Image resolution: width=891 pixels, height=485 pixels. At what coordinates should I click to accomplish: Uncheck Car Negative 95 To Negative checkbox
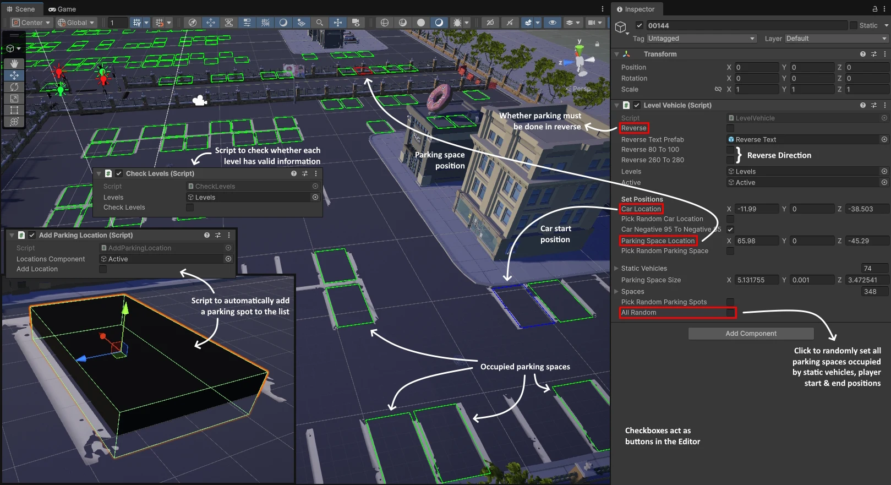[x=730, y=230]
